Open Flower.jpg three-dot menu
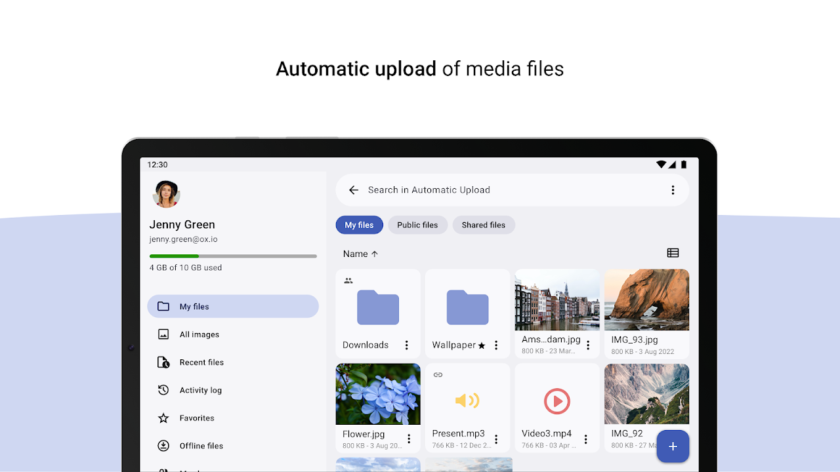Screen dimensions: 840x472 409,439
